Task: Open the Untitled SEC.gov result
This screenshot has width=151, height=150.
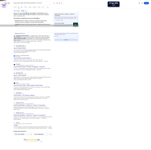Action: [x=16, y=125]
